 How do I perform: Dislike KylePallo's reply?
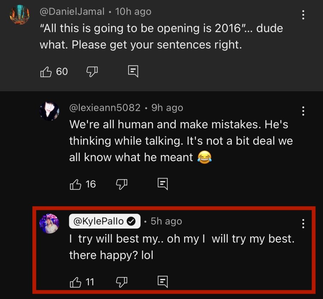(122, 282)
